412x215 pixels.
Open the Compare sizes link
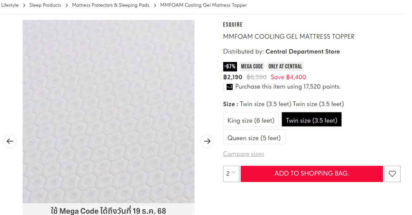pos(243,154)
